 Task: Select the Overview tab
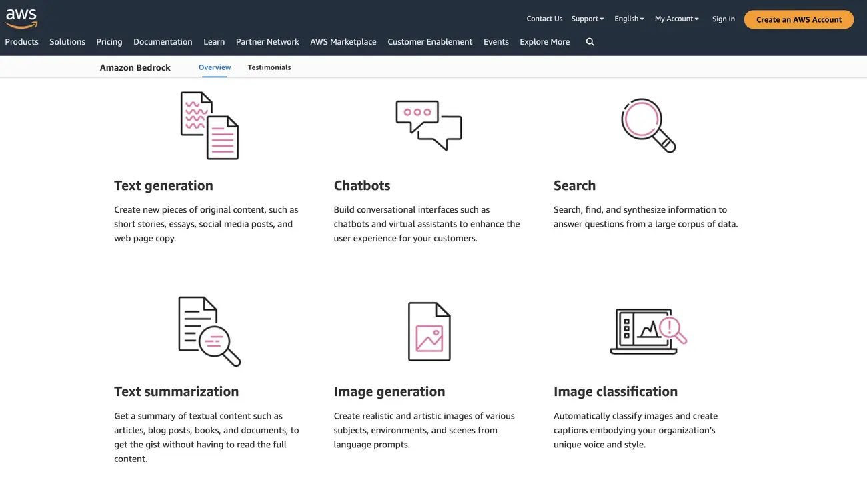click(x=215, y=67)
